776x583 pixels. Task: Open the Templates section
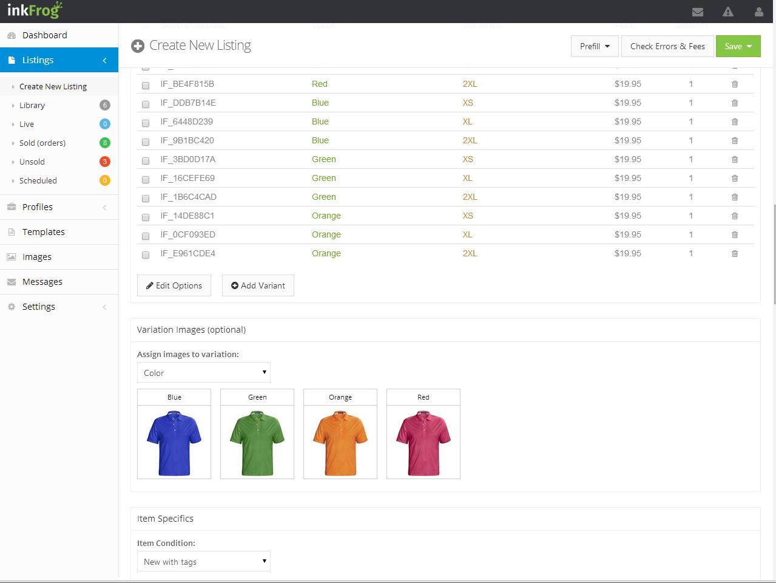pos(44,231)
